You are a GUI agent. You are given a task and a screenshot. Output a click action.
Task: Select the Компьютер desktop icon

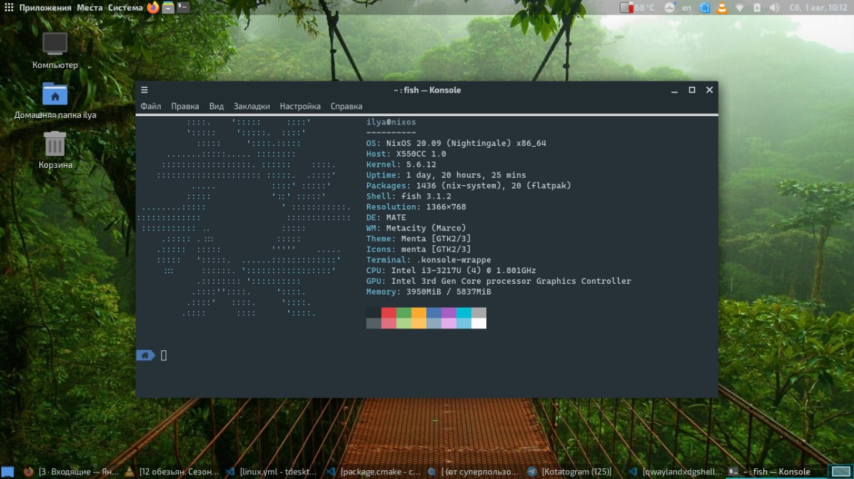[x=55, y=51]
